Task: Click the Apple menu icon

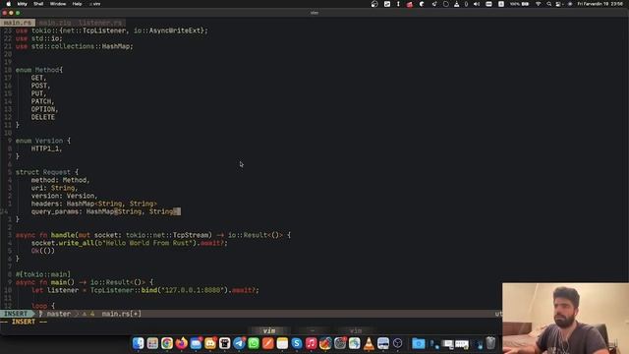Action: 8,4
